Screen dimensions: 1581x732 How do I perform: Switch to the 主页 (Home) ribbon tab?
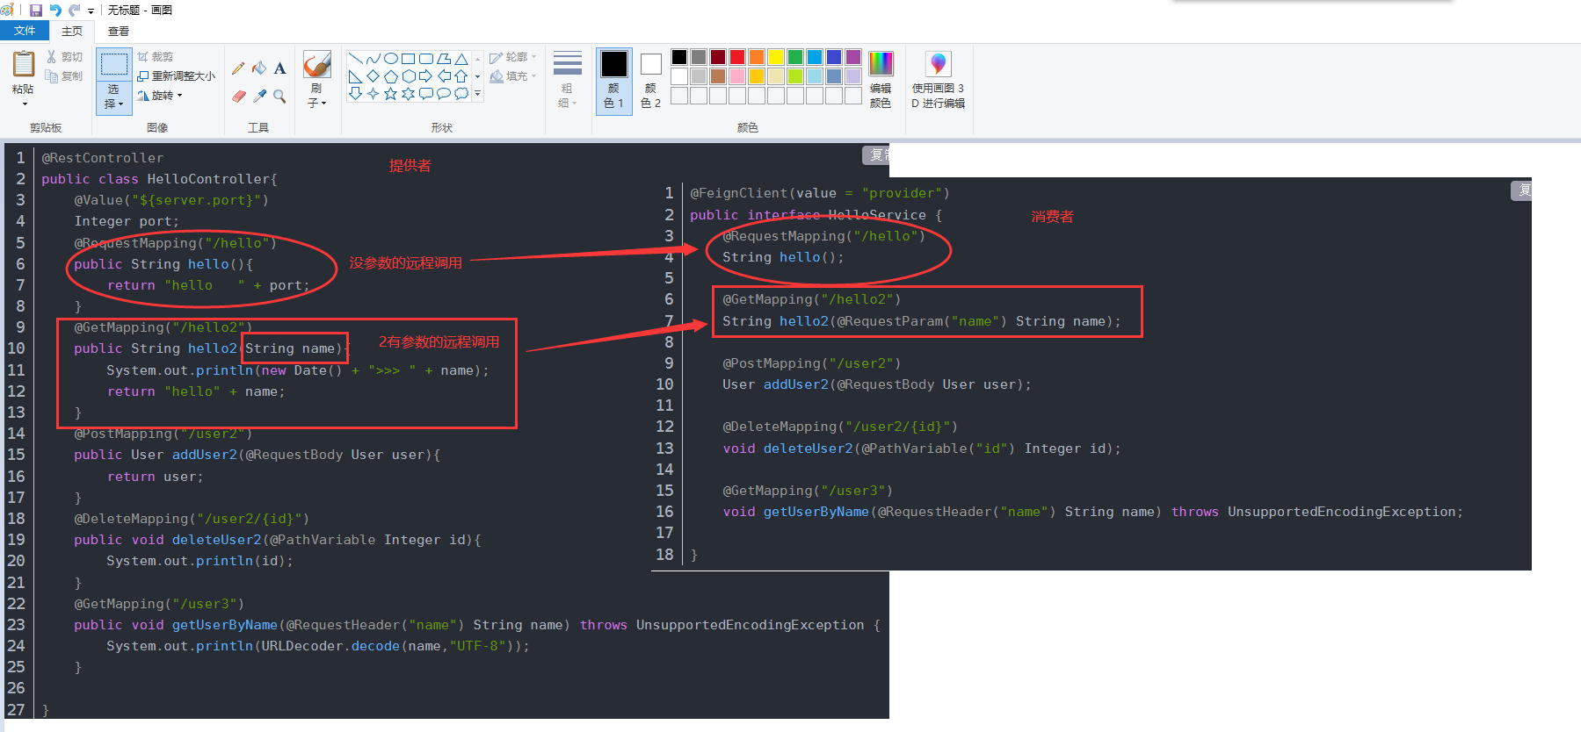point(72,31)
